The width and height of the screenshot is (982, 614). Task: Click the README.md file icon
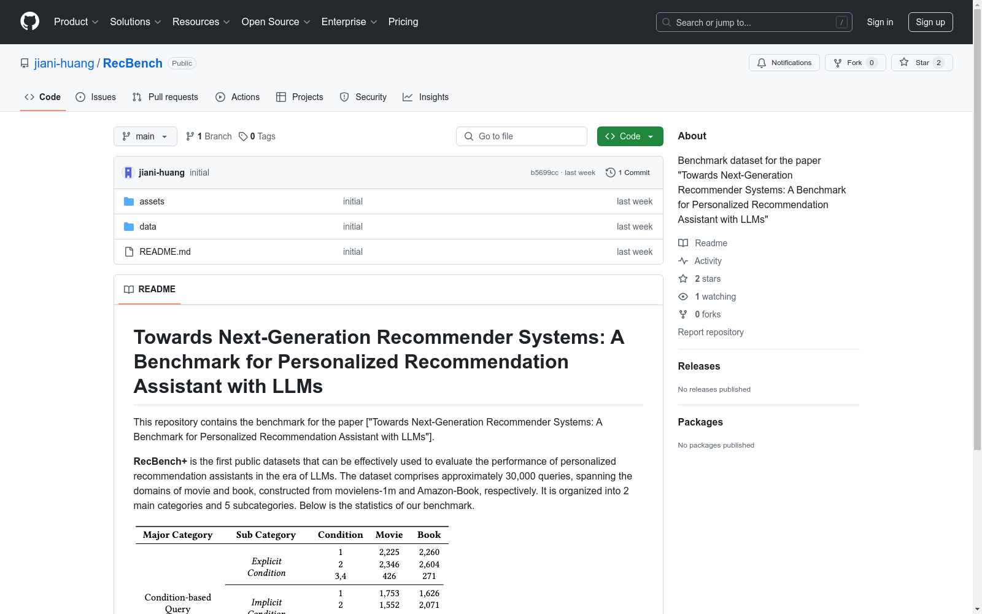129,252
